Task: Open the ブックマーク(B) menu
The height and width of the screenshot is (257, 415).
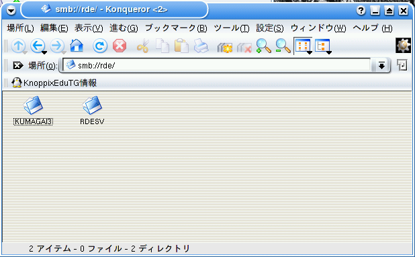Action: [176, 28]
